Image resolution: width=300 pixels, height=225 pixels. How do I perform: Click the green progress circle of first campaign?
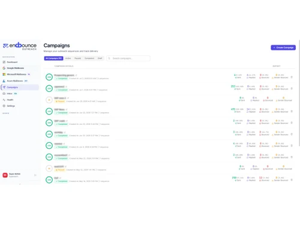pyautogui.click(x=49, y=77)
